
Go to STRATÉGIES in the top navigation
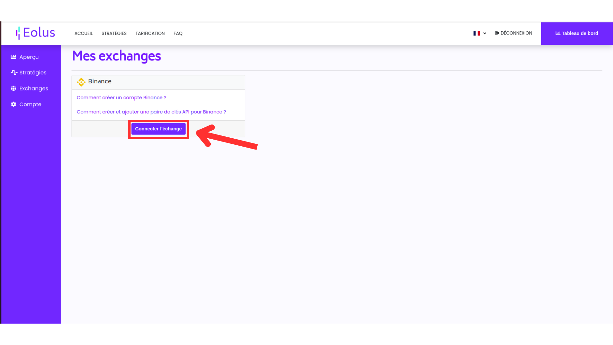pyautogui.click(x=114, y=33)
